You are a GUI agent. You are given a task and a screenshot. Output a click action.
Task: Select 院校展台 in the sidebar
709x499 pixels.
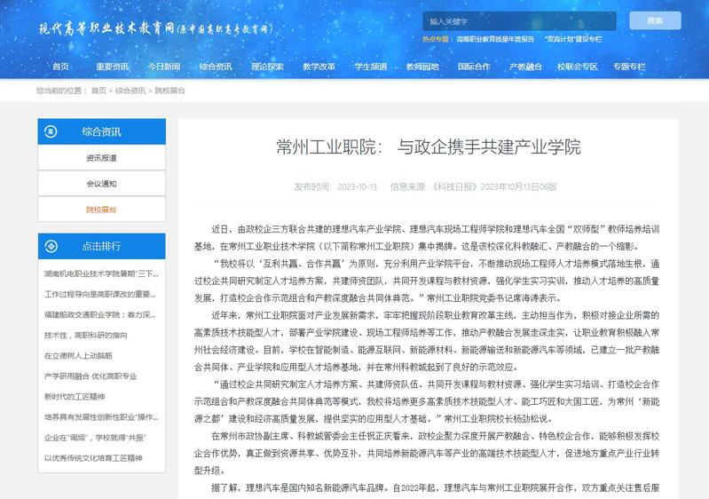(x=101, y=210)
